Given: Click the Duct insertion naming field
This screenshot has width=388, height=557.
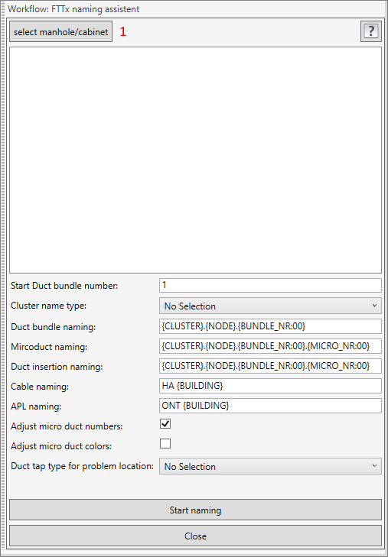Looking at the screenshot, I should click(x=270, y=366).
